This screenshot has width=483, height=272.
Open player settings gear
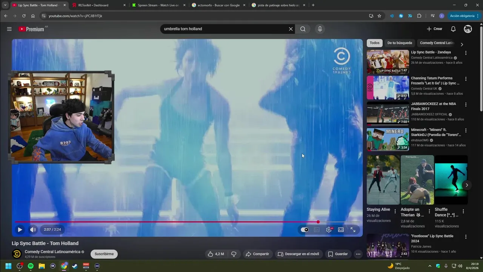pos(329,230)
